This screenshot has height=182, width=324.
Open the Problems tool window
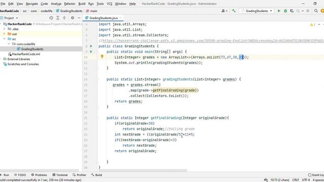click(x=39, y=175)
